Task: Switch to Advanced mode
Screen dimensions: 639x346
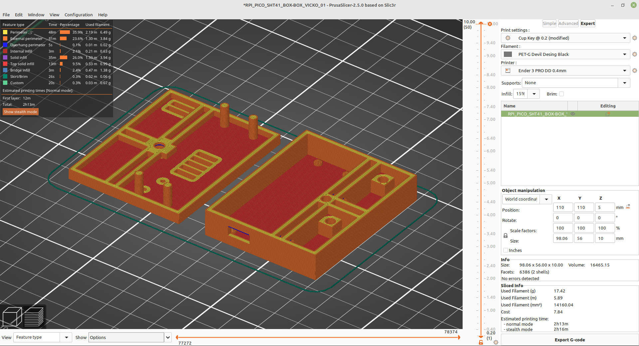Action: pyautogui.click(x=568, y=23)
